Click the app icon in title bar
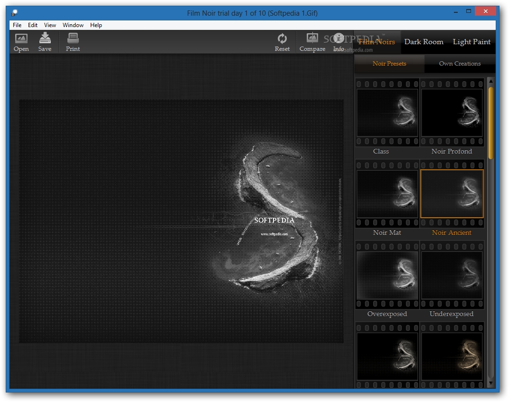This screenshot has width=509, height=402. pyautogui.click(x=14, y=13)
